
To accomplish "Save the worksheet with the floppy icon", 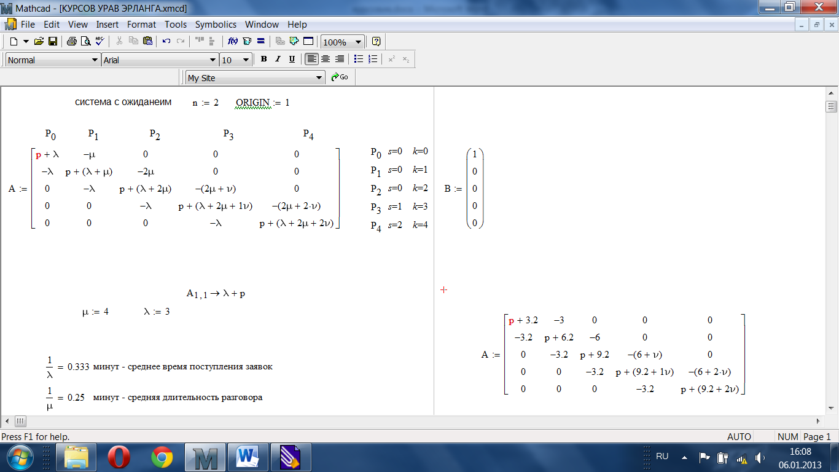I will pos(53,42).
